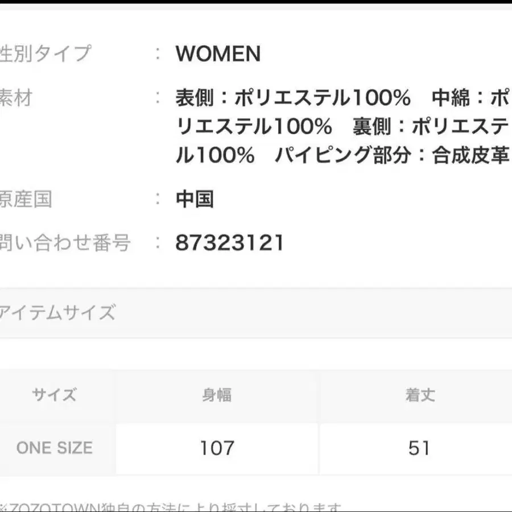Click the ZOZOTOWN measurement note
Image resolution: width=512 pixels, height=512 pixels.
point(171,507)
